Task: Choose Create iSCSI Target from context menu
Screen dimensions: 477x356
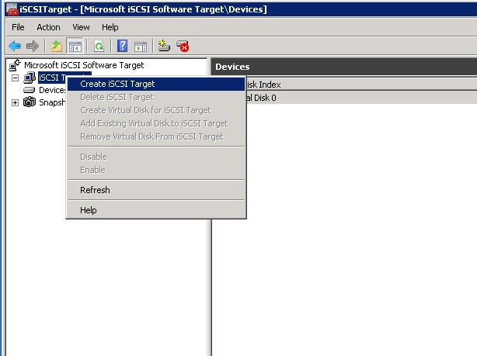Action: click(117, 84)
